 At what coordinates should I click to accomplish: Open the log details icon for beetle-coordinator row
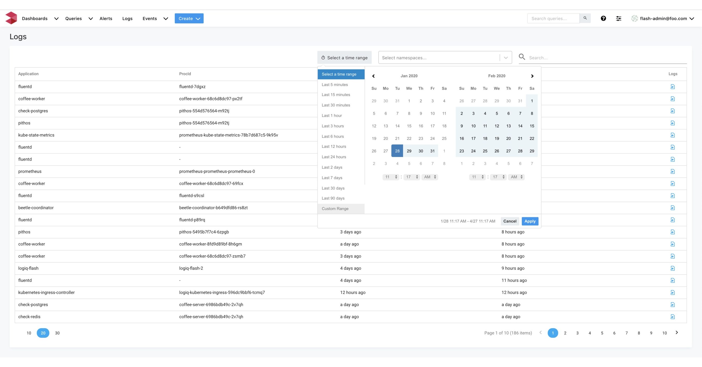[x=673, y=208]
